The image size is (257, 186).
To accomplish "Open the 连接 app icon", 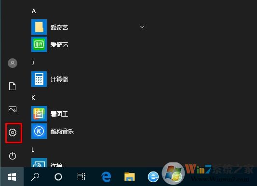I will point(39,162).
